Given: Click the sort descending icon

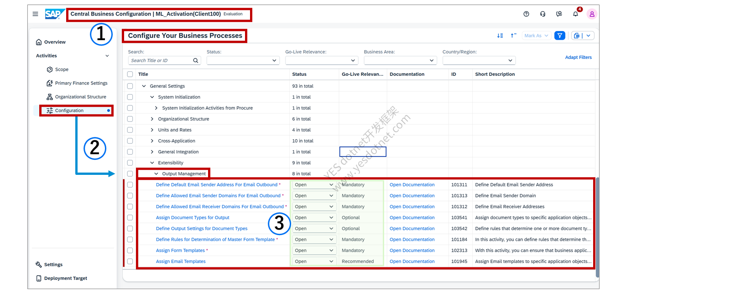Looking at the screenshot, I should [x=500, y=36].
